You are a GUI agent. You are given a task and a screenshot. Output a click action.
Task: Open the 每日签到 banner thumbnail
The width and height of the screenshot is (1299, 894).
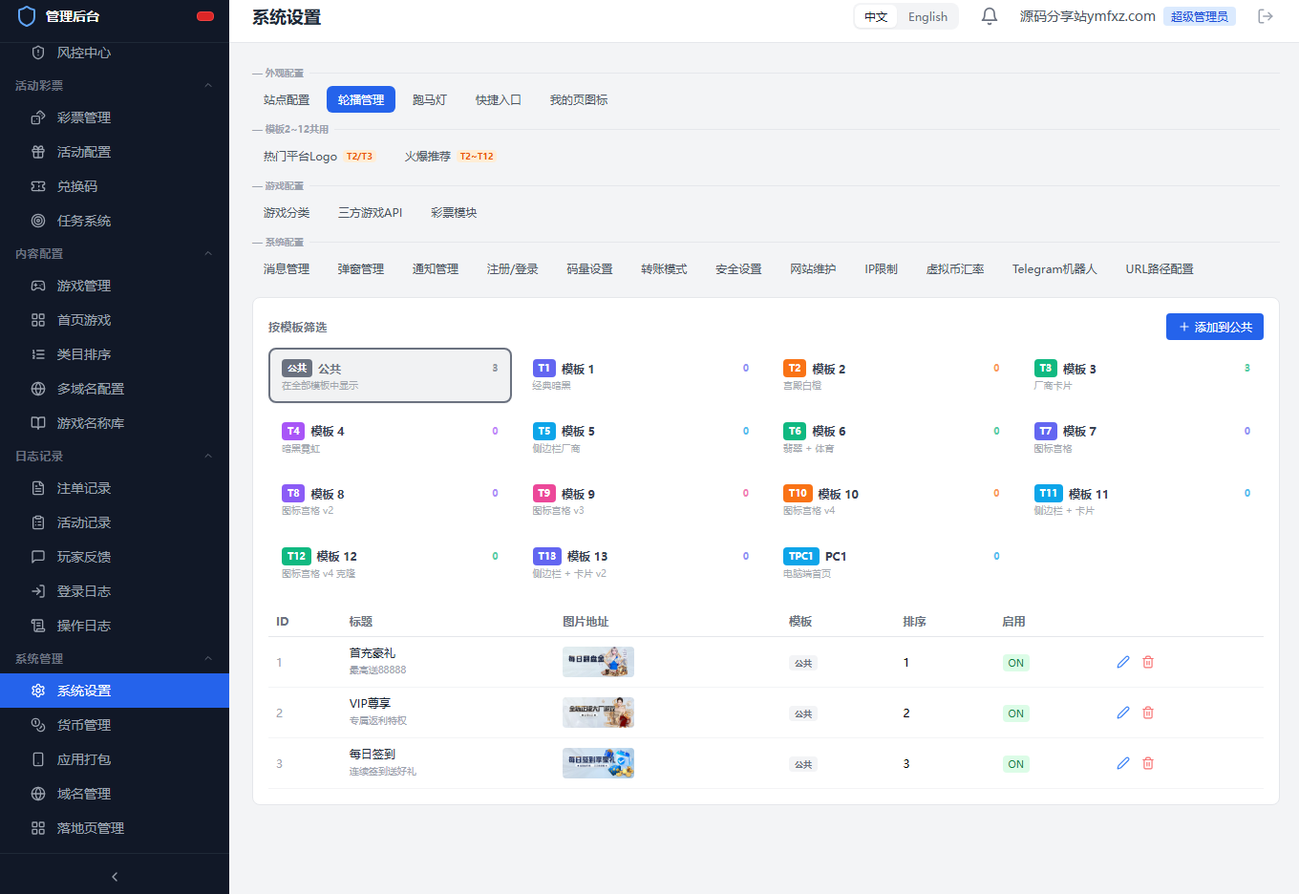click(x=598, y=763)
